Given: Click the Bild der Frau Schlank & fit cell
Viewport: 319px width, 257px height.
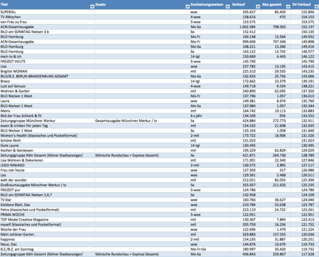Looking at the screenshot, I should click(x=47, y=116).
